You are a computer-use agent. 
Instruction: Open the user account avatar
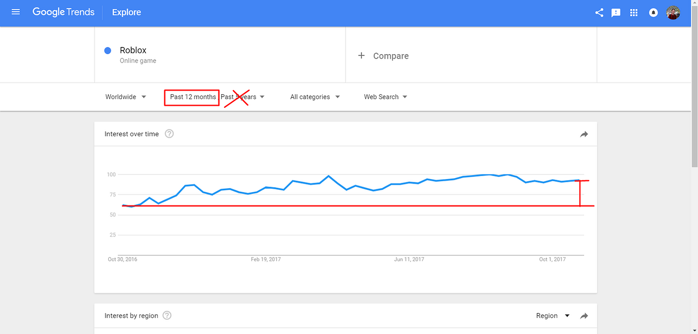[x=673, y=13]
